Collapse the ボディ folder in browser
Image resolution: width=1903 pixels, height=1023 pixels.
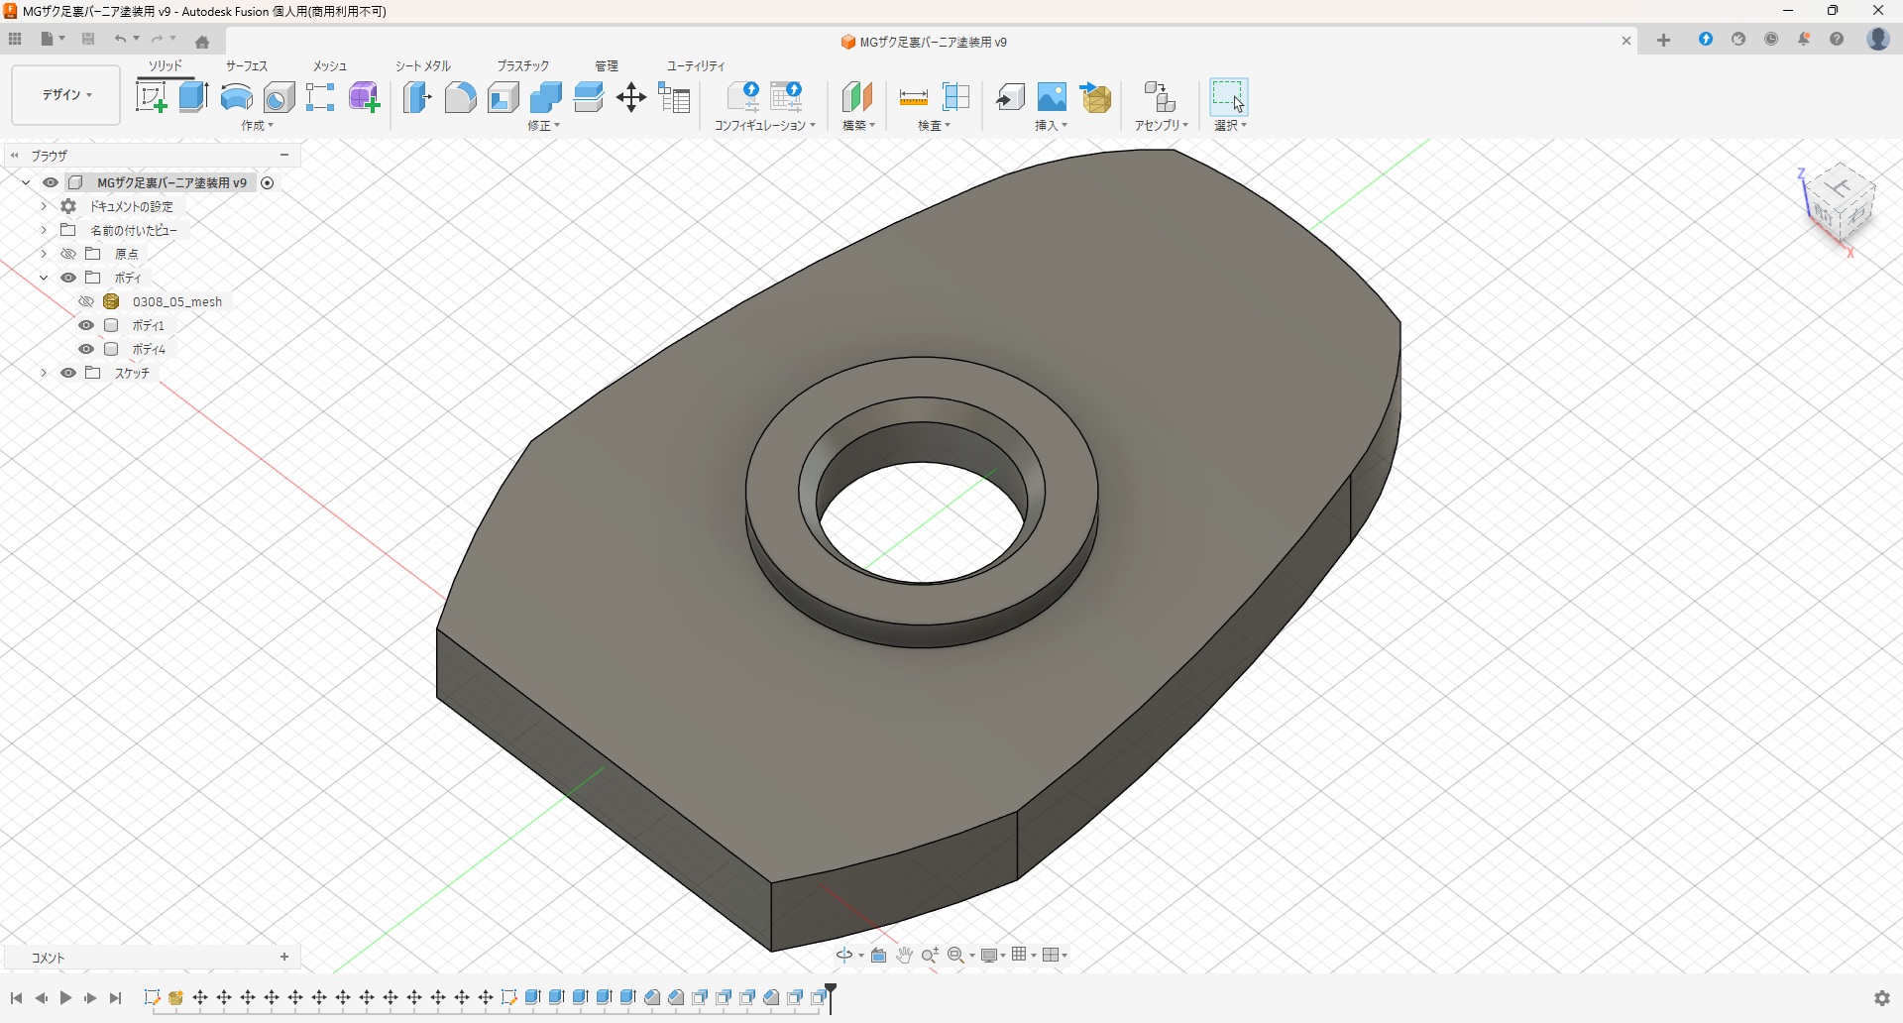(x=44, y=278)
